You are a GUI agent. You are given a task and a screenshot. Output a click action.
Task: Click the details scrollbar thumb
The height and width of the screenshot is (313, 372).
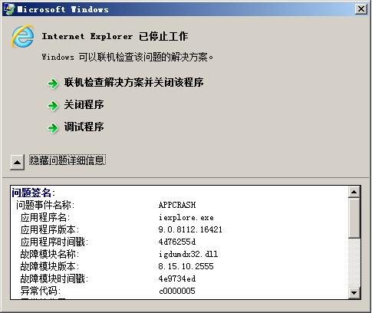click(x=354, y=218)
